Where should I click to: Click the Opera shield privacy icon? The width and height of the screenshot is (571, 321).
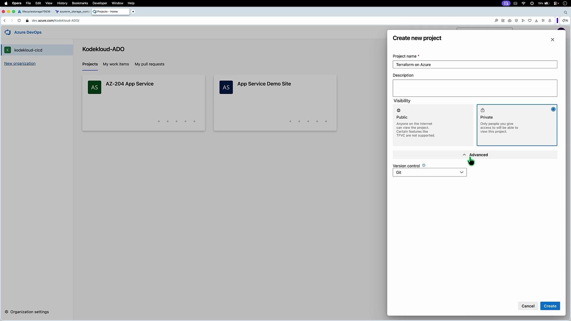click(x=516, y=21)
